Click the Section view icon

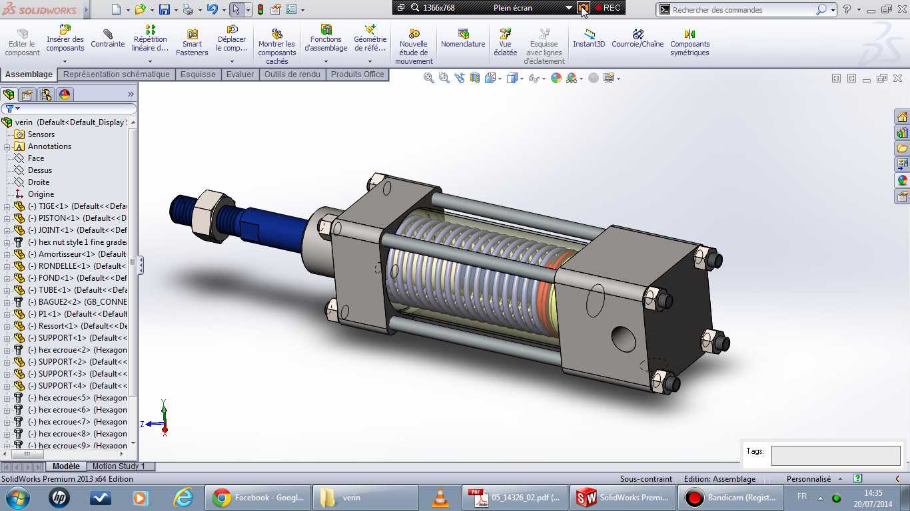pyautogui.click(x=475, y=78)
